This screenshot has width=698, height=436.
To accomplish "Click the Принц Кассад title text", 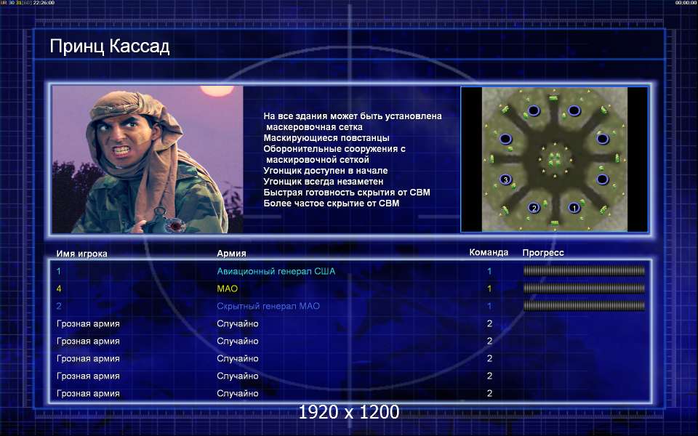I will point(110,47).
